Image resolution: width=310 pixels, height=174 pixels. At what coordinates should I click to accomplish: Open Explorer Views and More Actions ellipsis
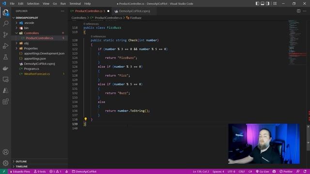coord(62,11)
